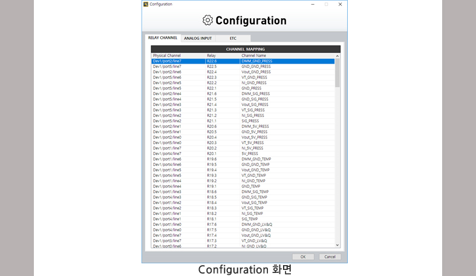The image size is (476, 276).
Task: Click the 5V_PRESS channel name
Action: pos(250,154)
